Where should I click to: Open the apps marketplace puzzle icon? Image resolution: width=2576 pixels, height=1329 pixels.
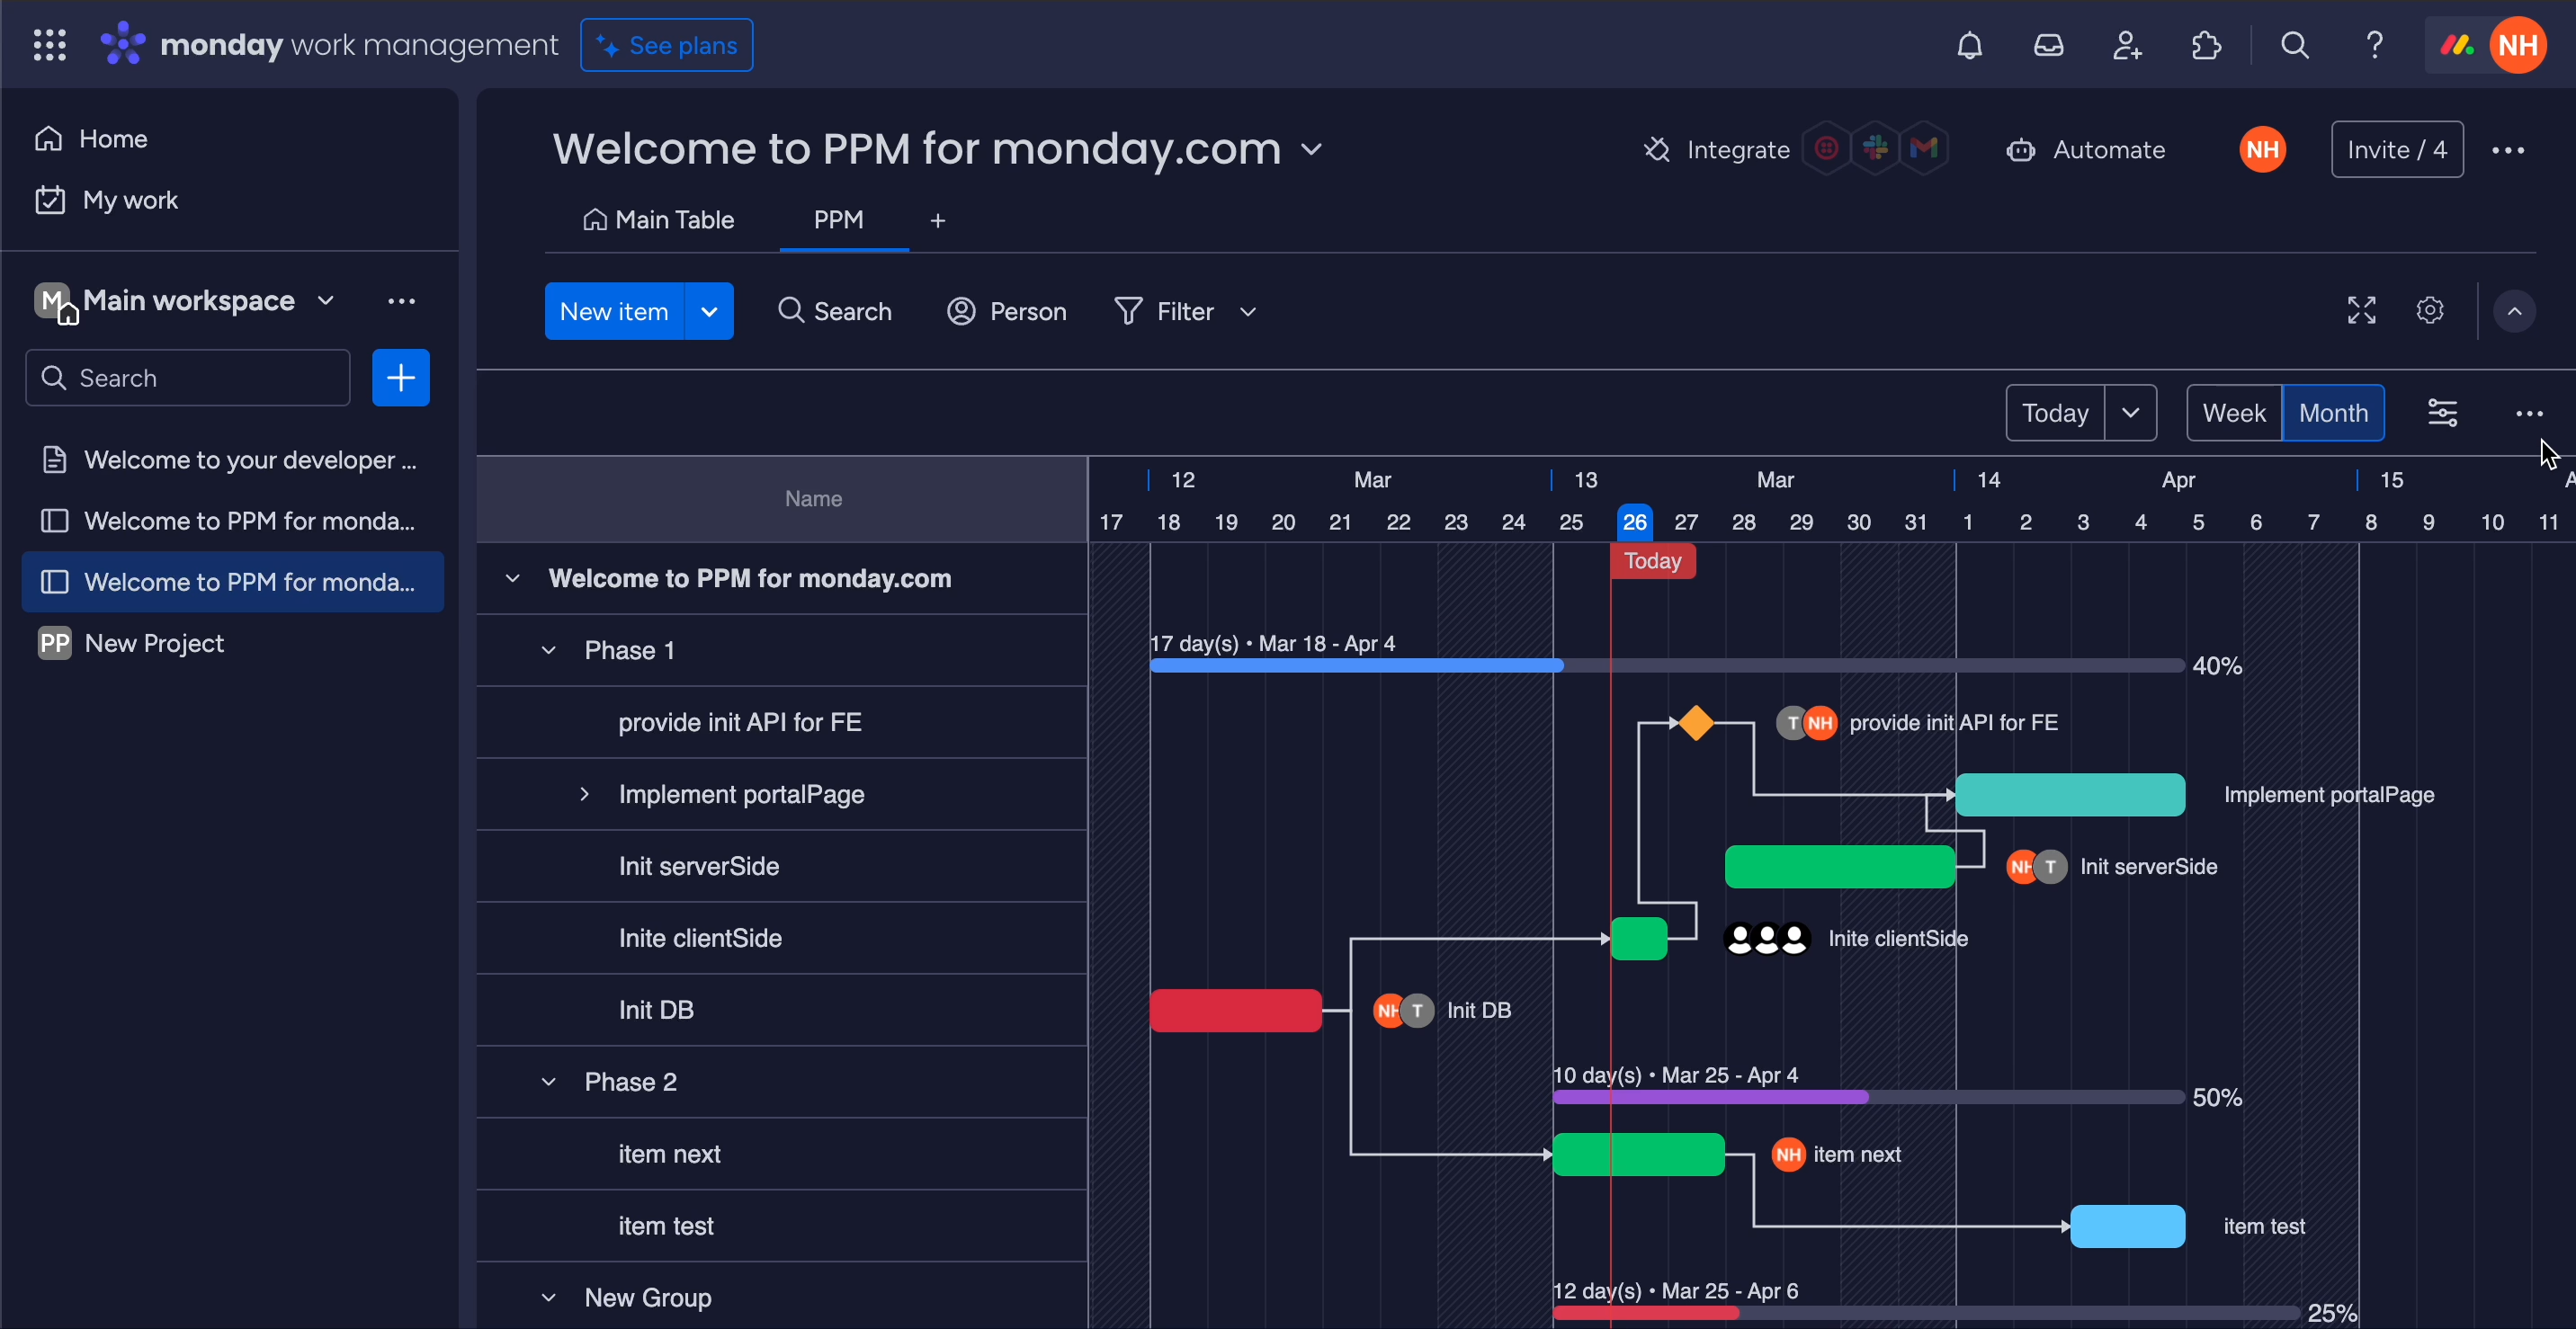[2206, 45]
